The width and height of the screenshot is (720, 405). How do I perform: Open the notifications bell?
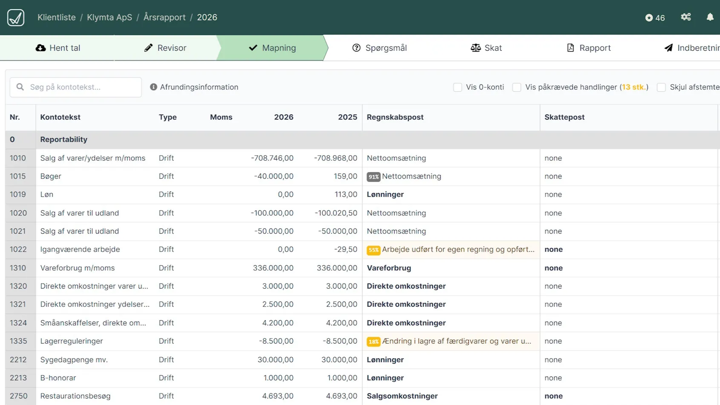coord(710,17)
